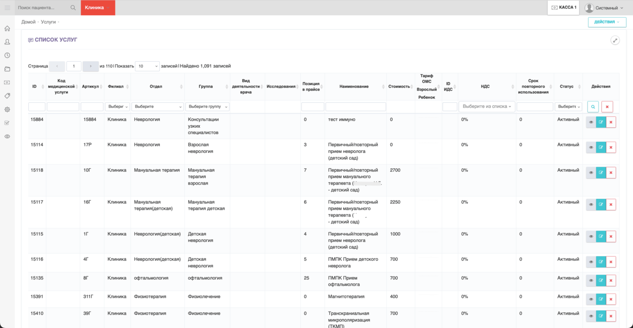633x328 pixels.
Task: Sort by the ID column header
Action: 37,87
